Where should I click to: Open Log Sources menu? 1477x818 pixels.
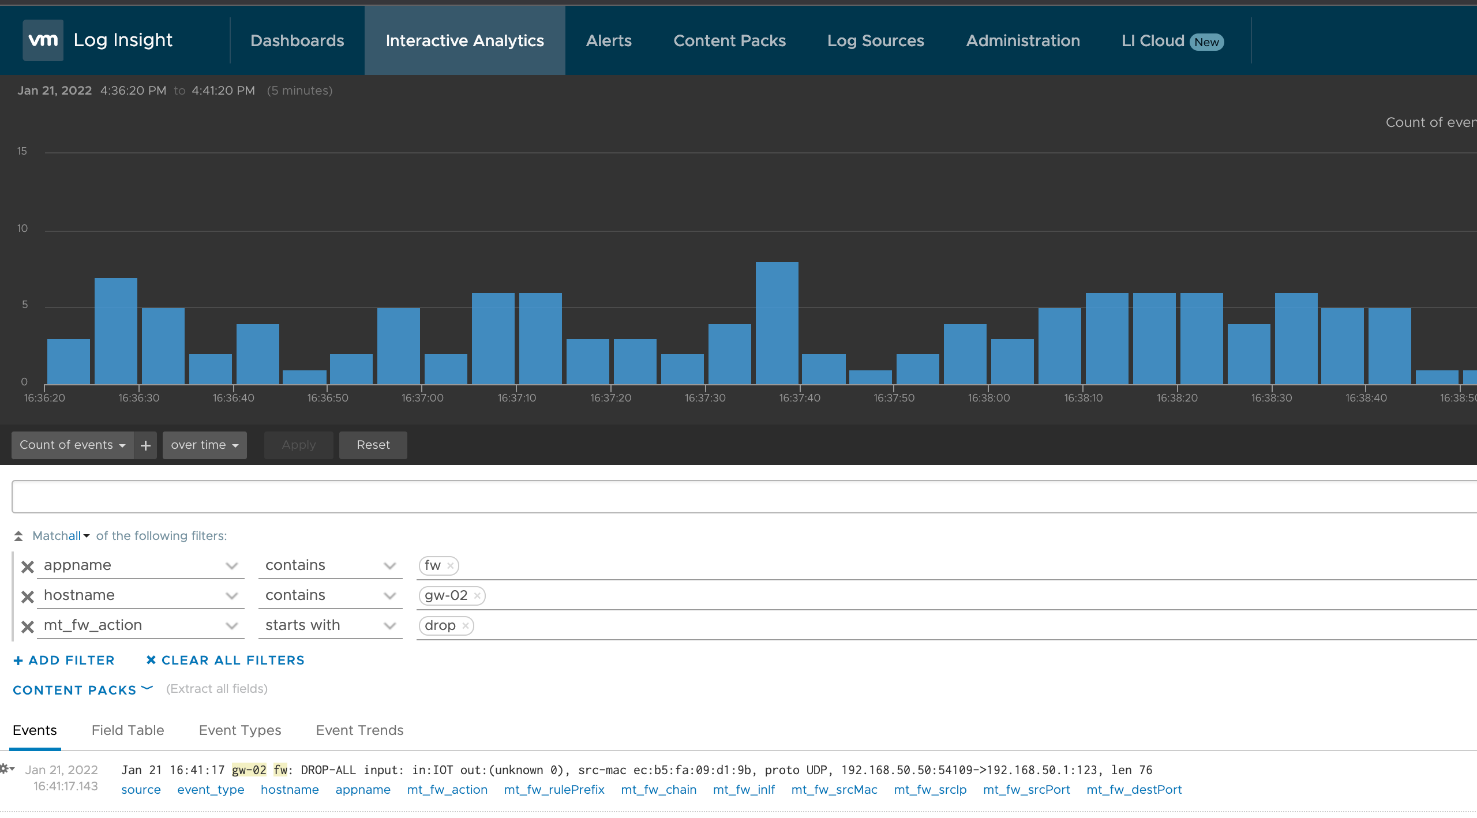pyautogui.click(x=875, y=40)
